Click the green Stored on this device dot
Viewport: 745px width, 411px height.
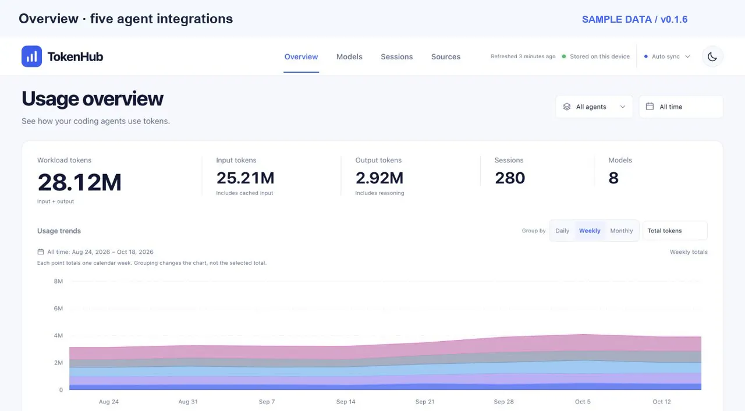click(x=564, y=56)
